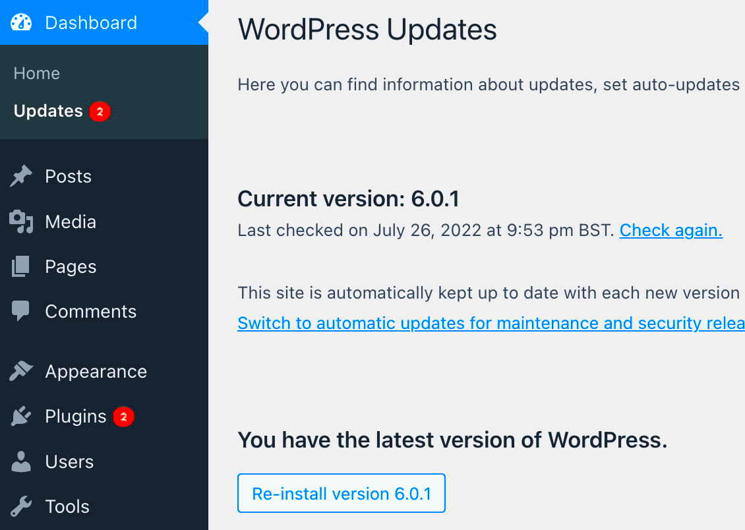The image size is (745, 530).
Task: Click Switch to automatic updates link
Action: coord(491,324)
